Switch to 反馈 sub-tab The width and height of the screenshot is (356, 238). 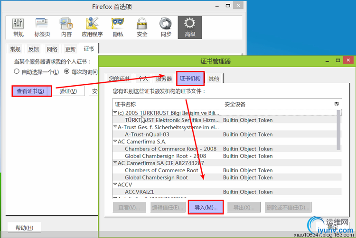click(x=34, y=49)
